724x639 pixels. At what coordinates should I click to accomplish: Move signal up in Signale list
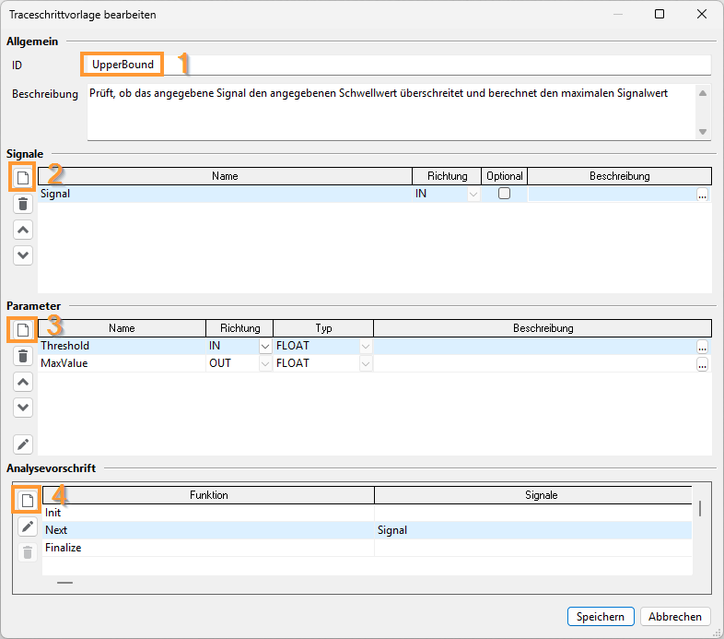coord(23,230)
